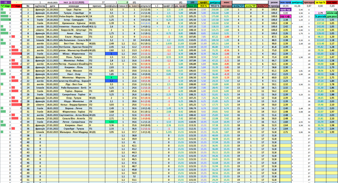Select match cell 'Ніцца - Монпельє'
338x183 pixels.
[x=73, y=101]
